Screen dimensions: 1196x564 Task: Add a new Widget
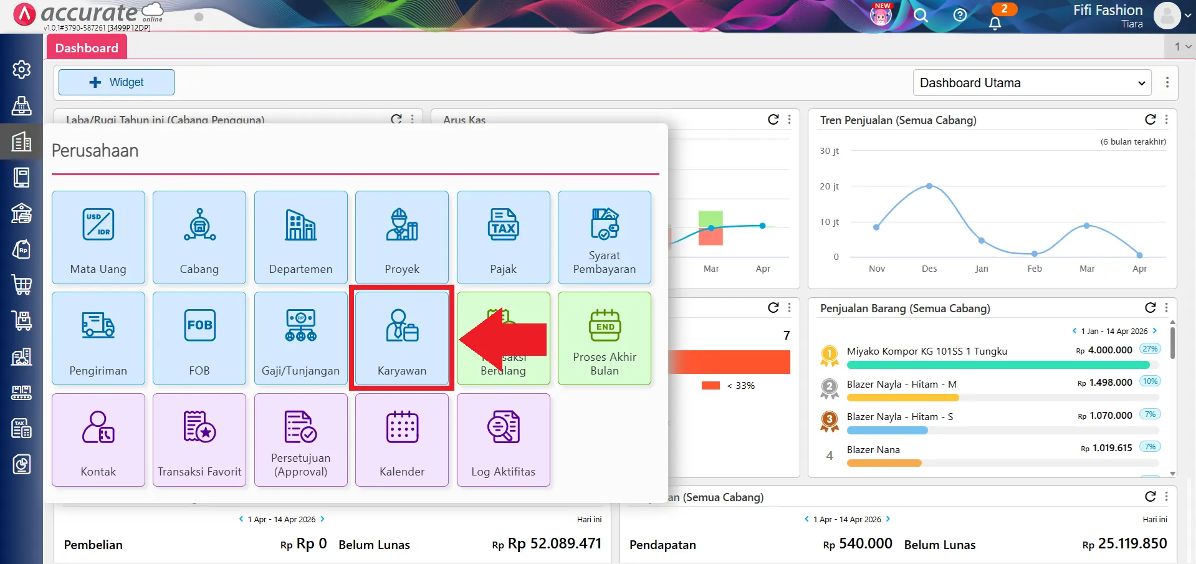pyautogui.click(x=117, y=82)
